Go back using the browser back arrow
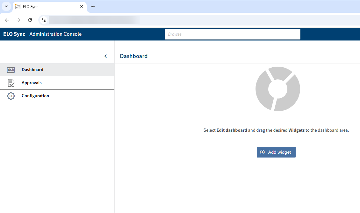Screen dimensions: 360x213 point(7,20)
